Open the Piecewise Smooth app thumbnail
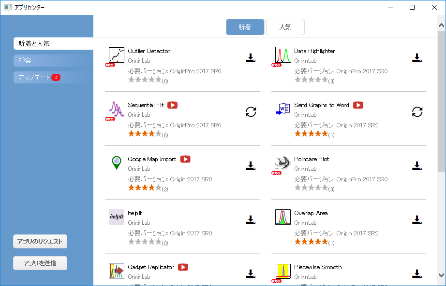The image size is (446, 286). tap(282, 271)
